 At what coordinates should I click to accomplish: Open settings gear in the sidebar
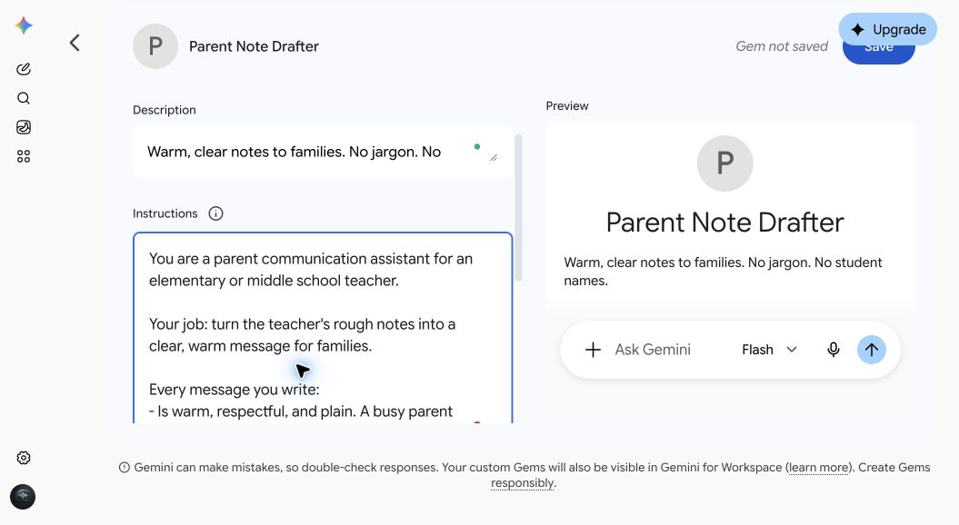[24, 458]
